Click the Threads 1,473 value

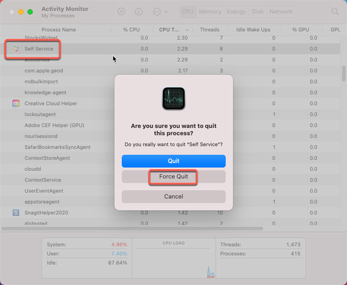293,245
